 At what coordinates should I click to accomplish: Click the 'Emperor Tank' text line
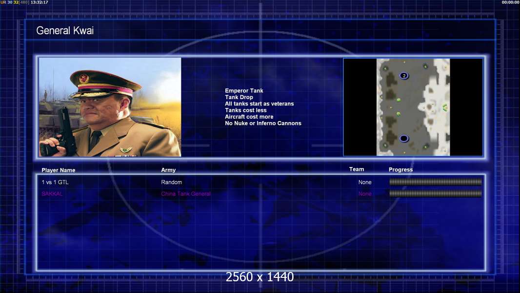point(244,91)
